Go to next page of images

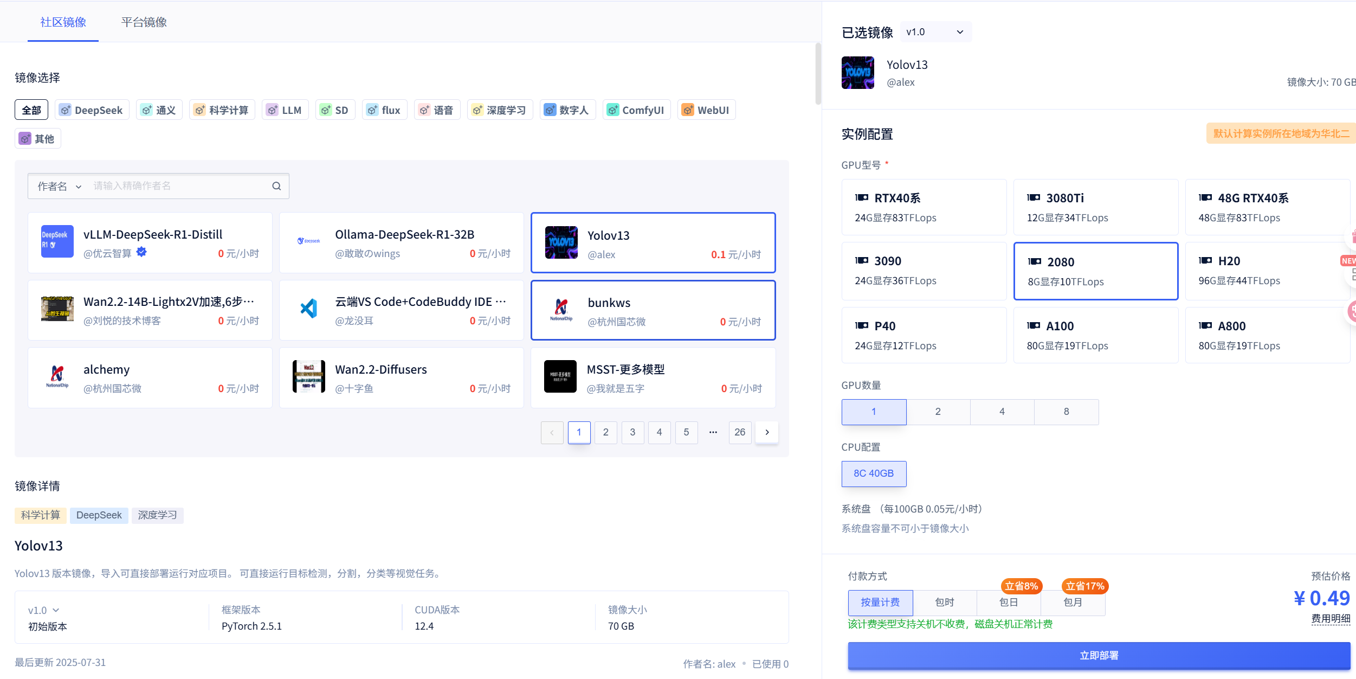pyautogui.click(x=767, y=432)
